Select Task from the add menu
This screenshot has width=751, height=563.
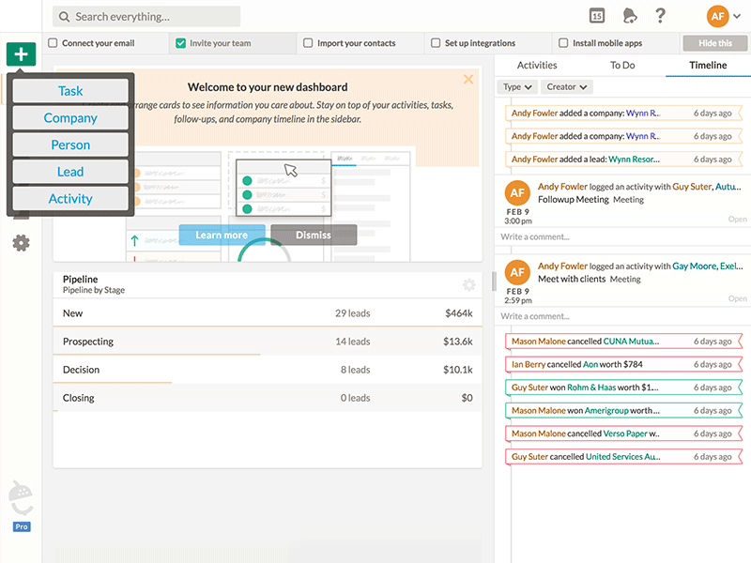[70, 91]
